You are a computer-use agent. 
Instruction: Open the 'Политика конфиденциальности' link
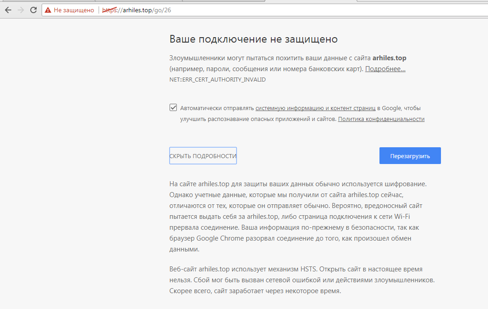(x=381, y=119)
